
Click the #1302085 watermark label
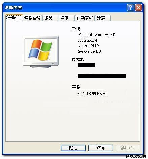(x=136, y=156)
